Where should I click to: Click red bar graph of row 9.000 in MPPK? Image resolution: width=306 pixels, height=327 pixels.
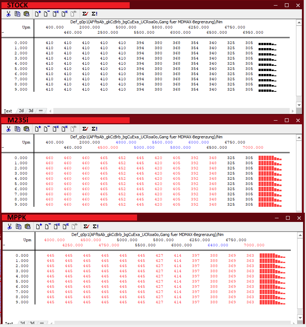(272, 302)
